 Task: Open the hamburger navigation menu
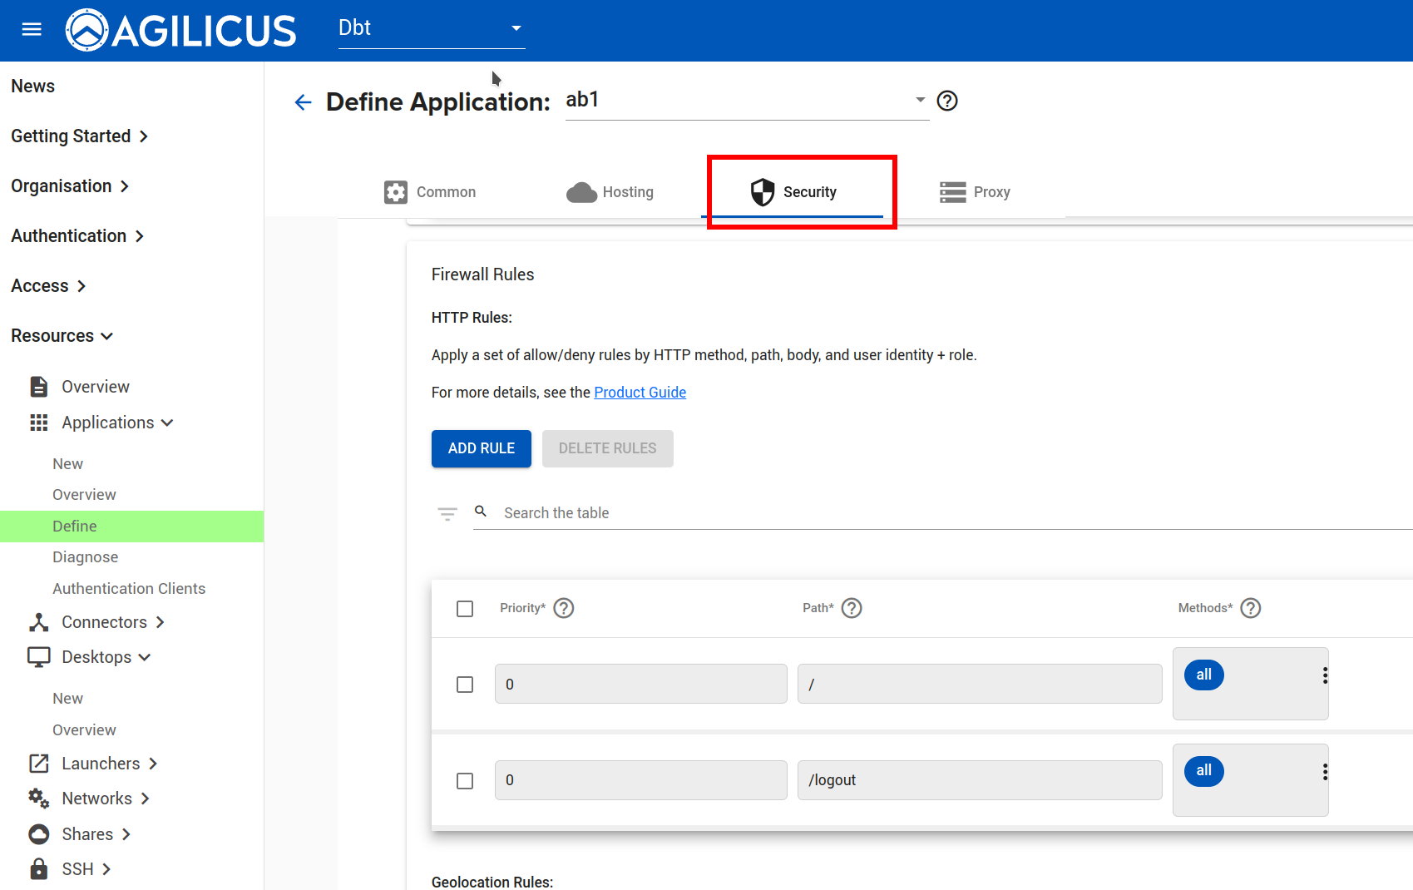click(x=32, y=30)
